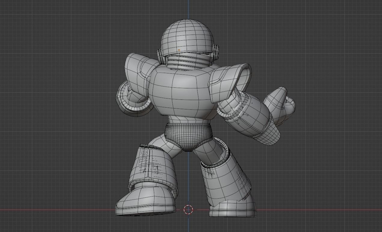
Task: Click the 3D cursor crosshair circle at the origin
Action: tap(188, 210)
